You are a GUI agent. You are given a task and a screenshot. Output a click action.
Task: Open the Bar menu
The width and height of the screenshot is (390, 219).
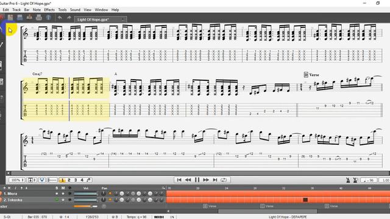click(x=27, y=10)
